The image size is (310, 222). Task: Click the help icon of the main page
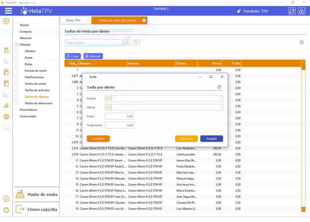coord(302,42)
